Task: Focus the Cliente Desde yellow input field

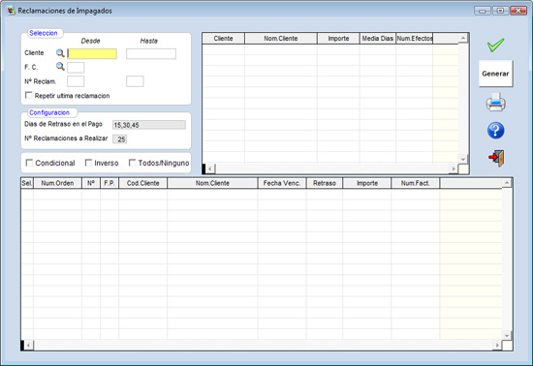Action: (92, 53)
